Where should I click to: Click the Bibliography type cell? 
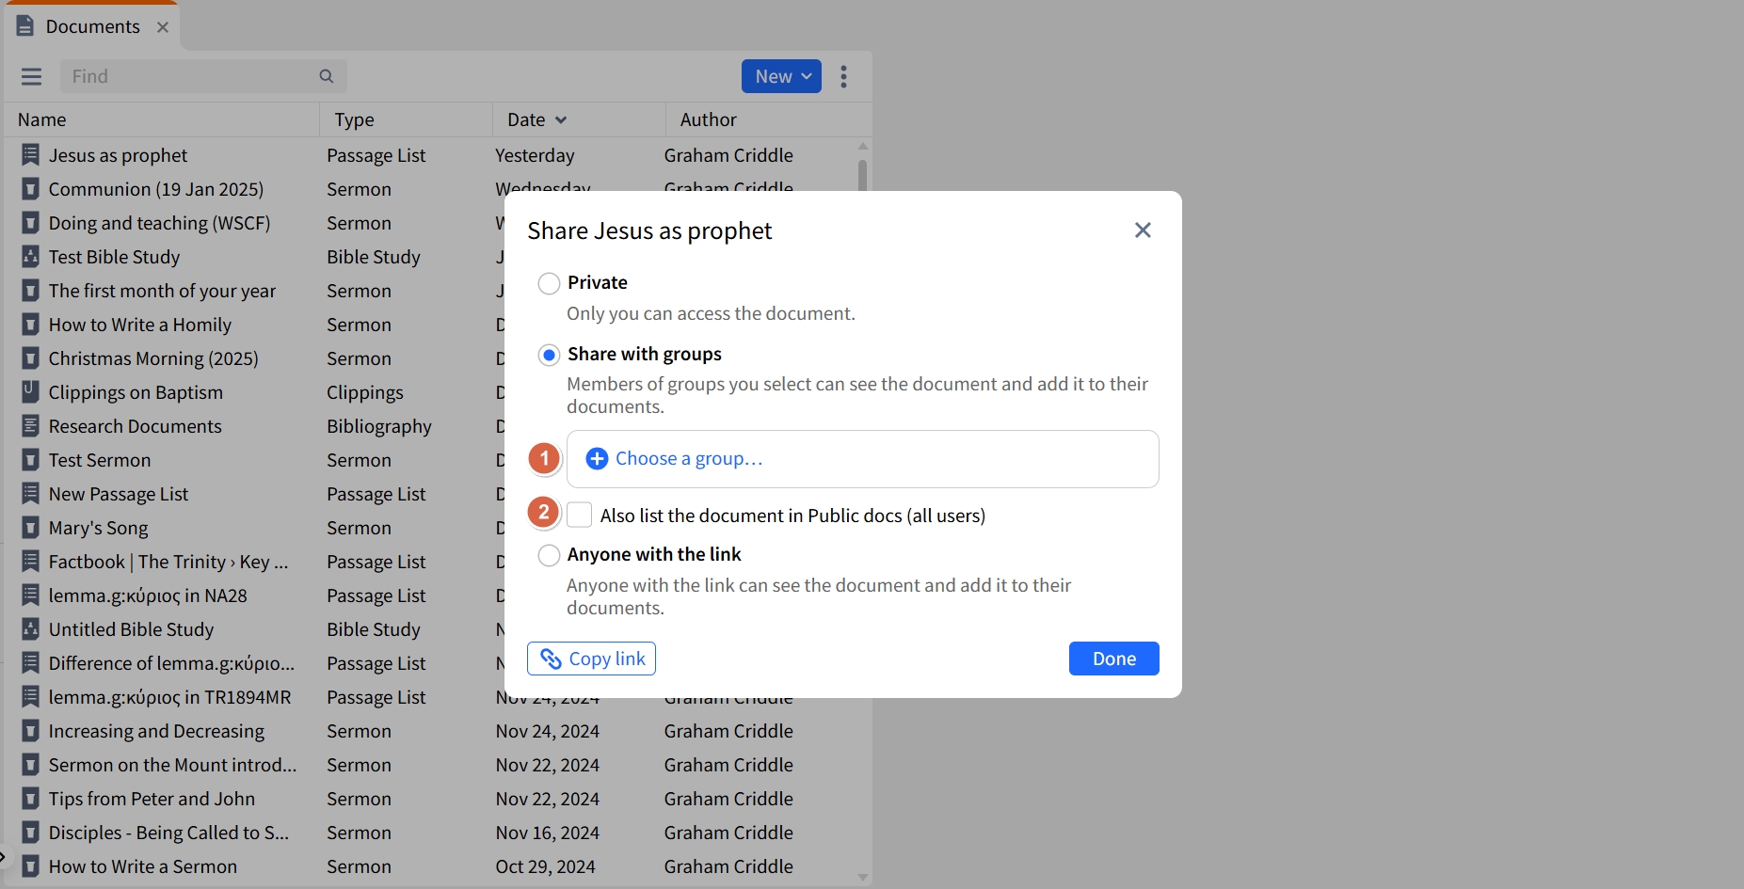click(x=379, y=426)
